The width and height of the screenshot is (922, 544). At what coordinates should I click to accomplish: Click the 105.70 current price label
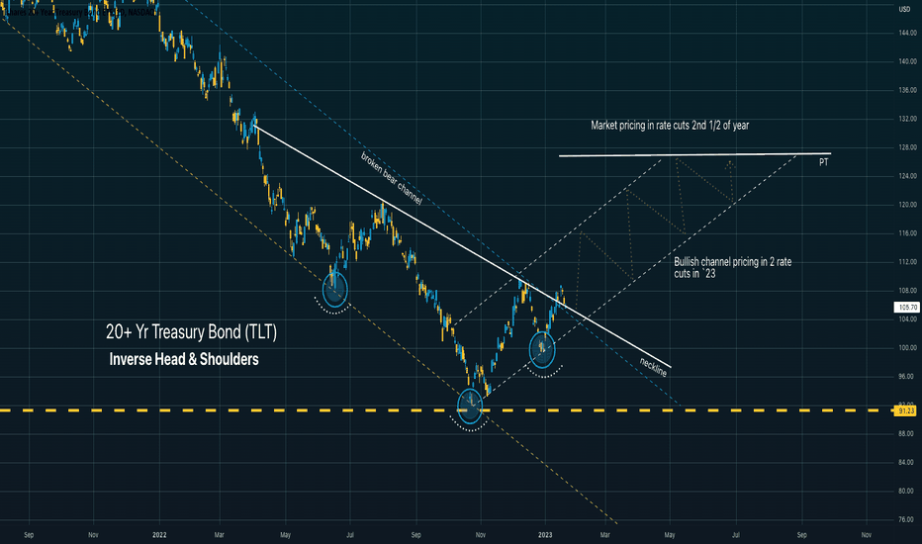click(x=905, y=308)
